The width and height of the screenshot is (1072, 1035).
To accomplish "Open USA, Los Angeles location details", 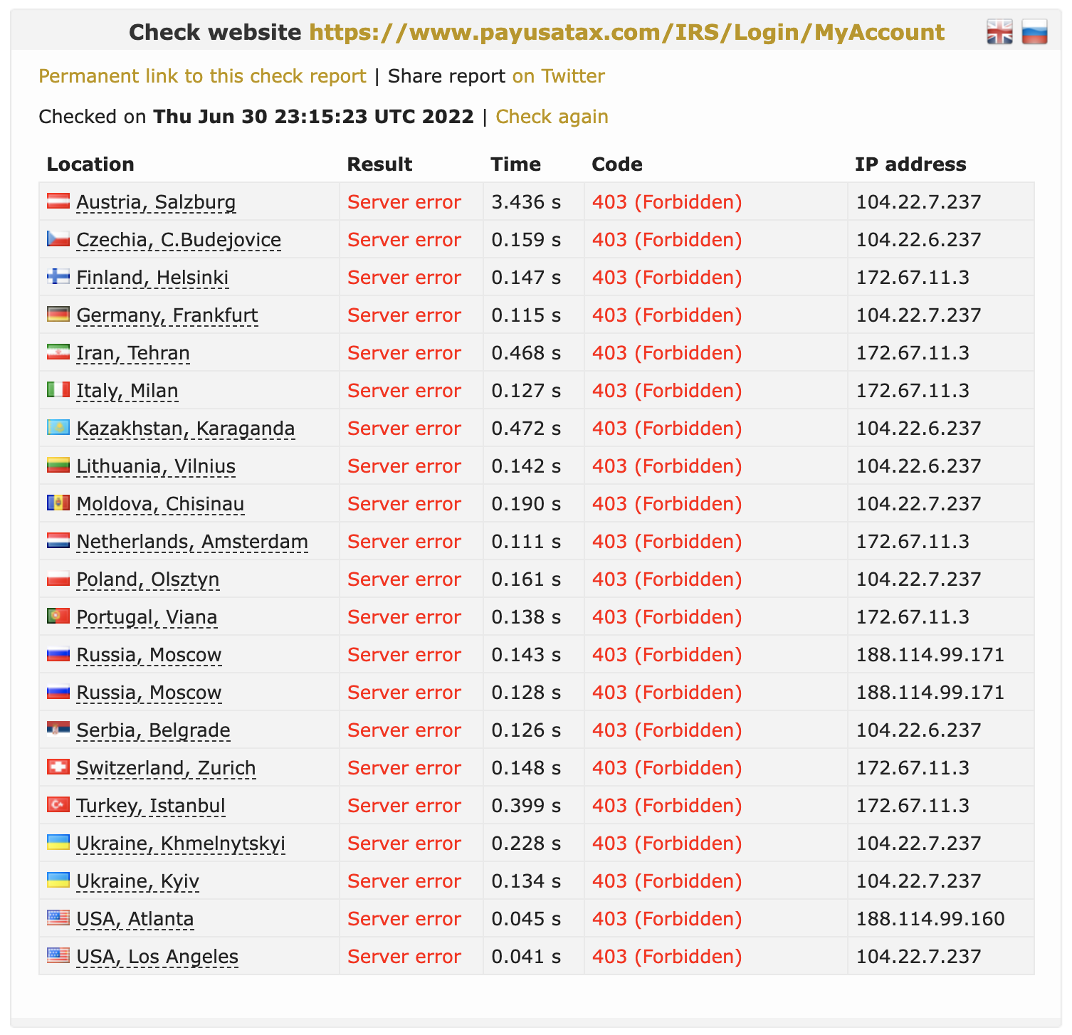I will (157, 957).
